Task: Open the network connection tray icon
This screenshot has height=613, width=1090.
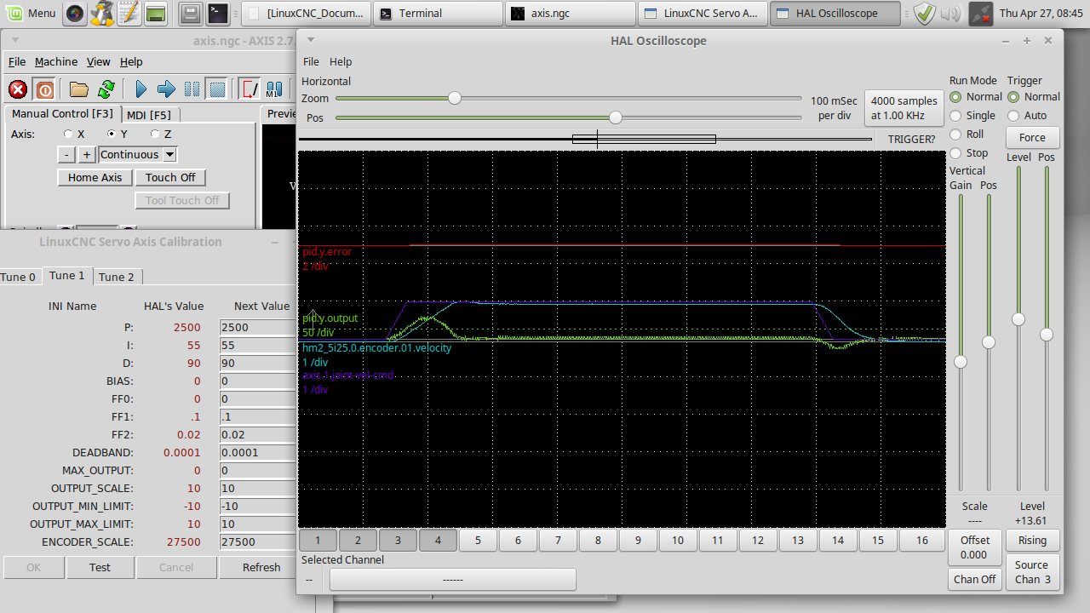Action: pyautogui.click(x=980, y=13)
